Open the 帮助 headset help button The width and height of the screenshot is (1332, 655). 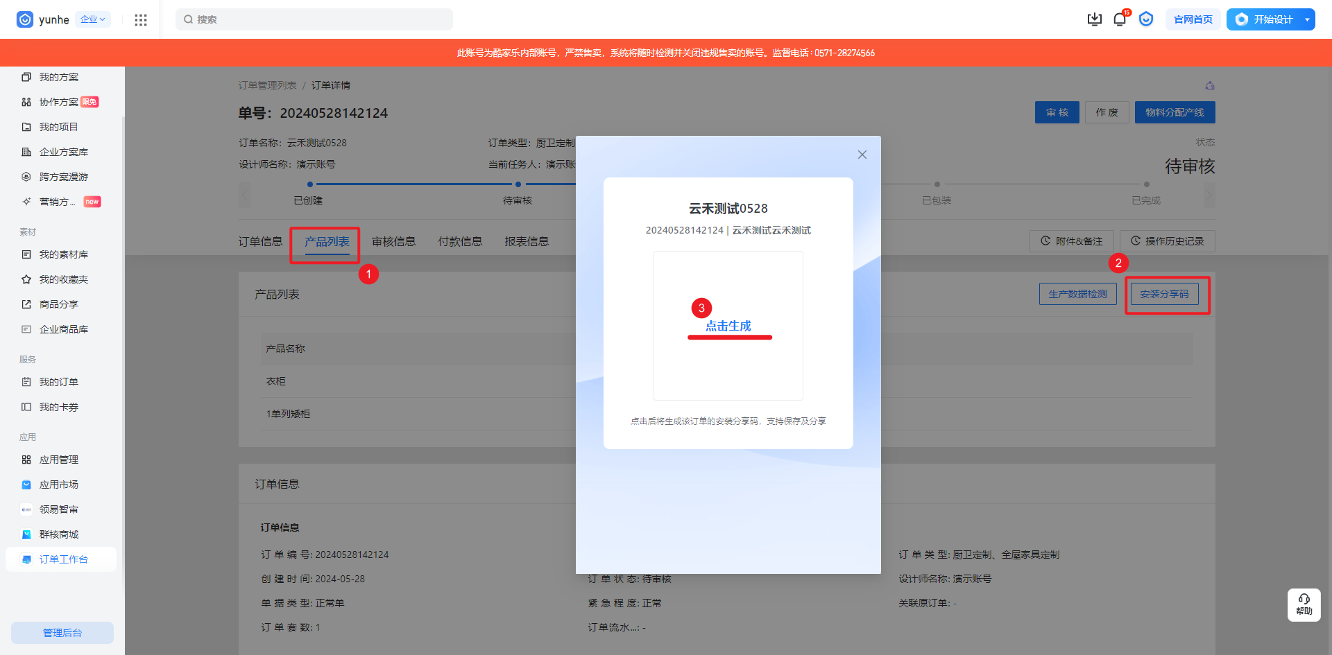tap(1304, 604)
